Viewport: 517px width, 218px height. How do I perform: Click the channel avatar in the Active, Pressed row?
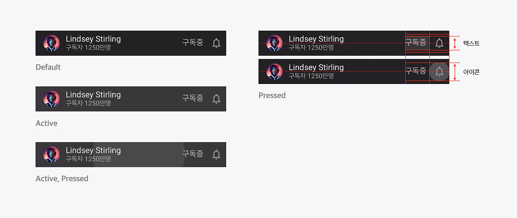pyautogui.click(x=51, y=155)
